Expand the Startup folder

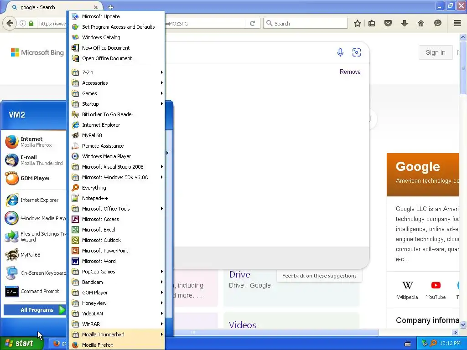tap(117, 104)
